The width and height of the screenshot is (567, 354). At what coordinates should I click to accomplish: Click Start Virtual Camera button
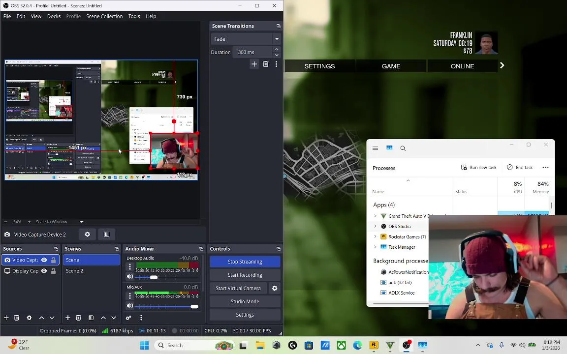[x=238, y=288]
